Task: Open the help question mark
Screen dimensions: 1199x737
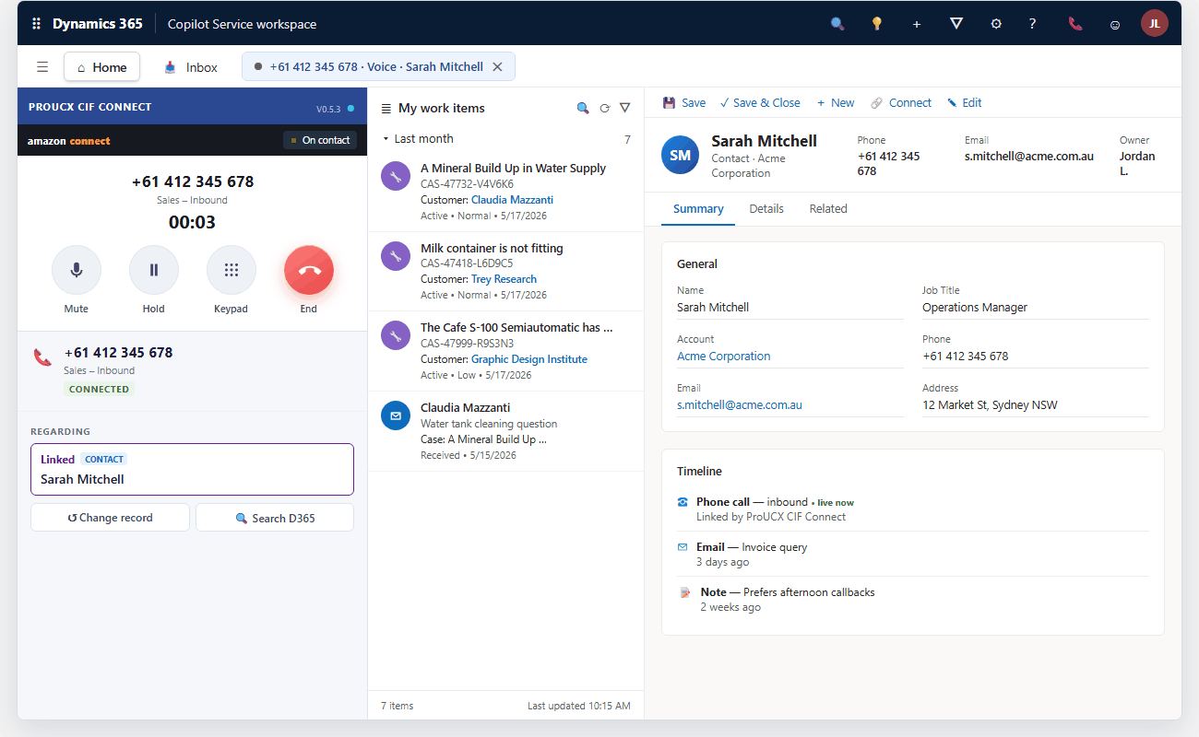Action: pos(1033,24)
